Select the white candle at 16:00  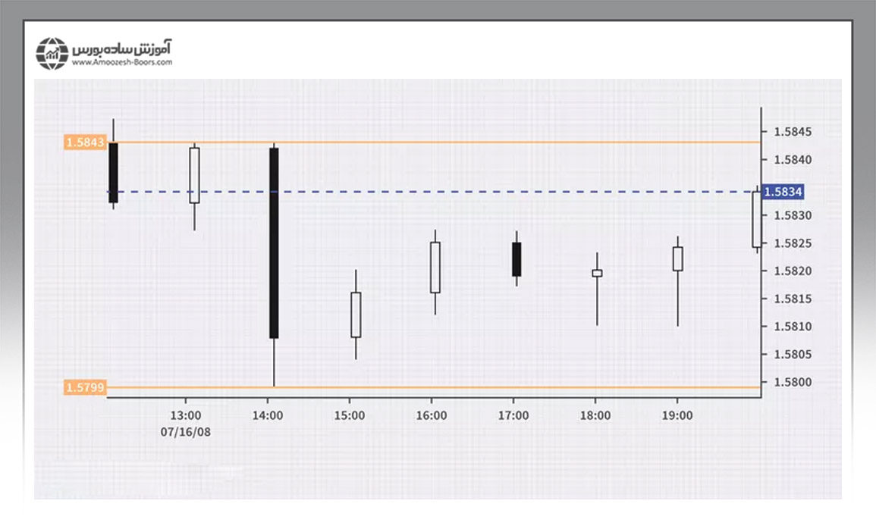[435, 267]
